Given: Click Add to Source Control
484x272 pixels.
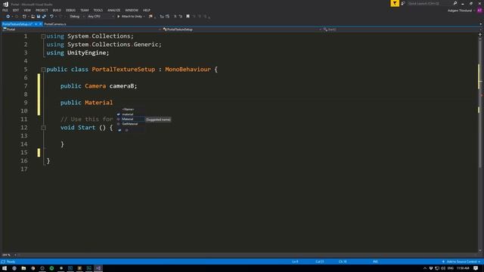Looking at the screenshot, I should (461, 262).
